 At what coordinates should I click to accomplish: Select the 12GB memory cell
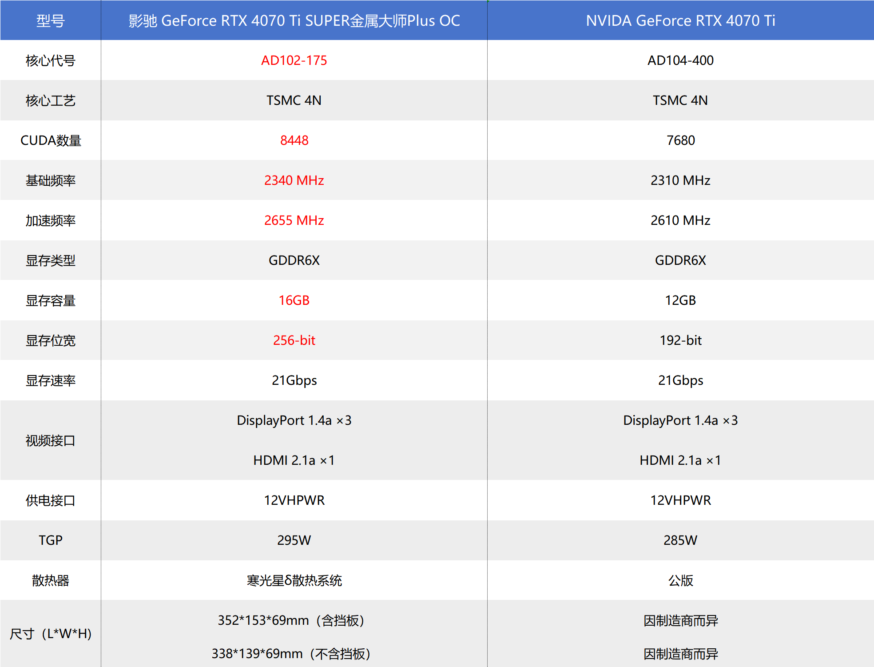click(680, 300)
